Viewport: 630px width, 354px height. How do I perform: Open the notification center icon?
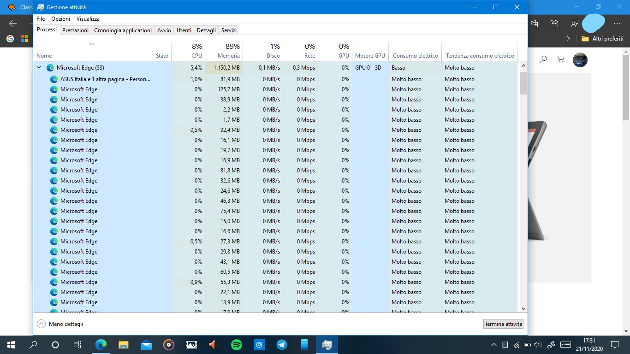pos(614,344)
